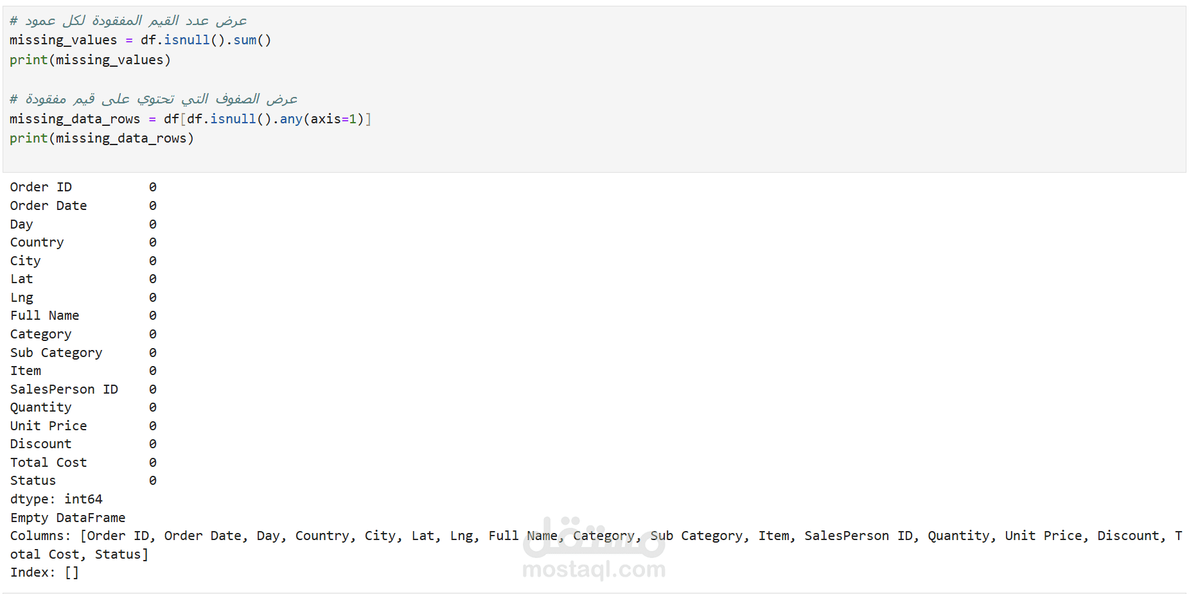Click the second Arabic comment above missing_data_rows
1189x594 pixels.
154,99
